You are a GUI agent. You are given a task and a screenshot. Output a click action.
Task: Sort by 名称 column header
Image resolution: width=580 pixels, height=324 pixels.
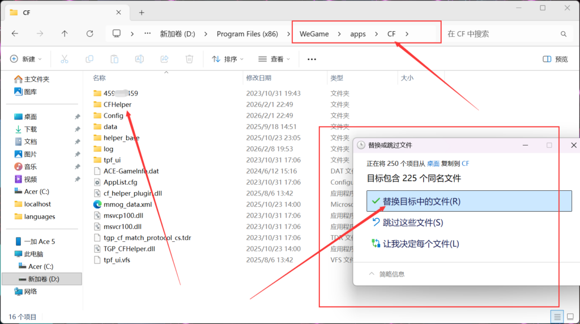coord(99,78)
